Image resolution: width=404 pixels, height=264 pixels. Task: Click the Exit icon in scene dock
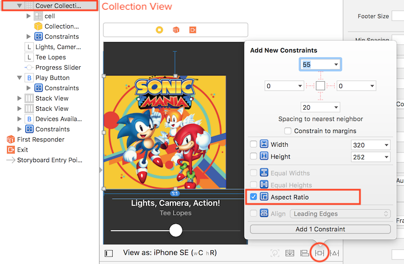coord(193,30)
